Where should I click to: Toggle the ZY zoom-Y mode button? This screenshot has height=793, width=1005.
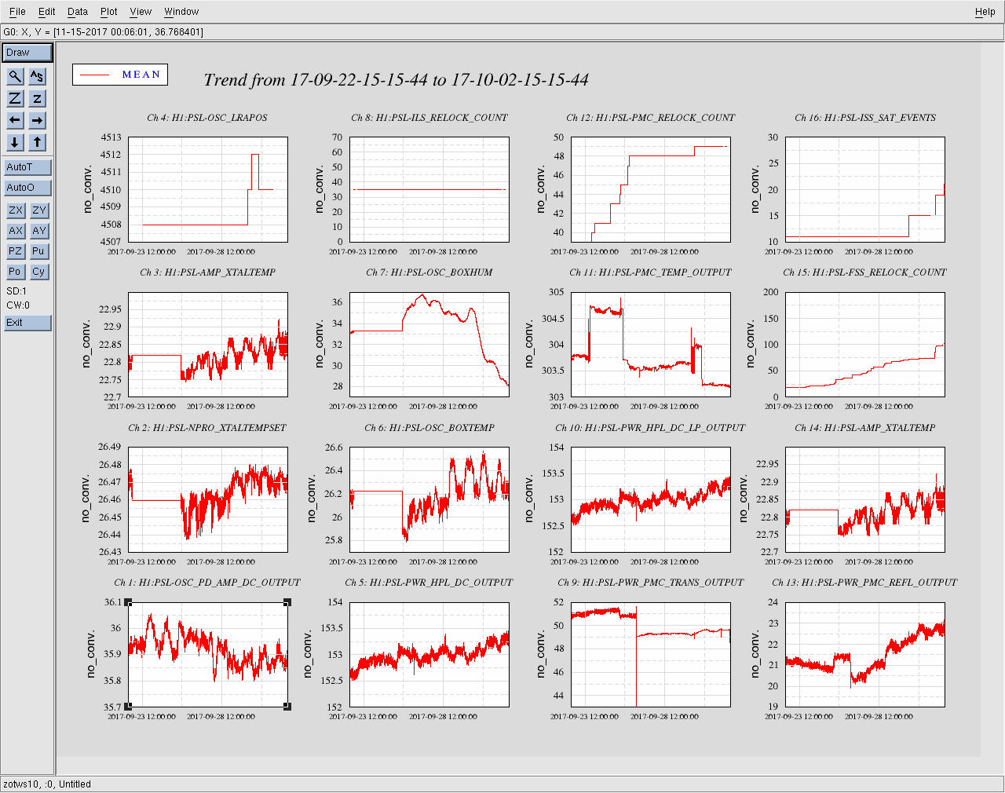(39, 210)
